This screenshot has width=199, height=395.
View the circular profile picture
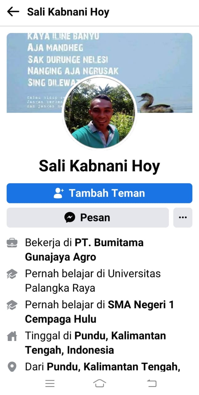tap(99, 113)
